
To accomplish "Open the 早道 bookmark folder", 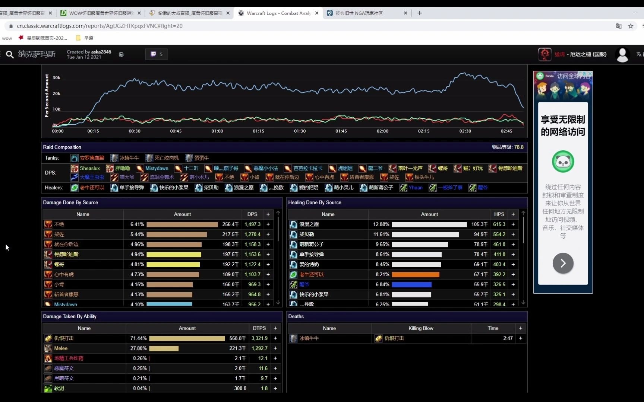I will 85,38.
